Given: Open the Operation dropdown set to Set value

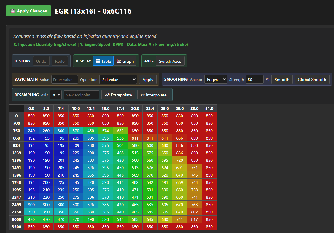Looking at the screenshot, I should click(x=118, y=80).
